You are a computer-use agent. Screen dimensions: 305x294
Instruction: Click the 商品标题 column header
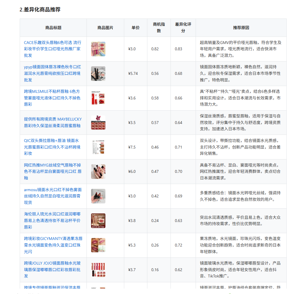pos(53,28)
